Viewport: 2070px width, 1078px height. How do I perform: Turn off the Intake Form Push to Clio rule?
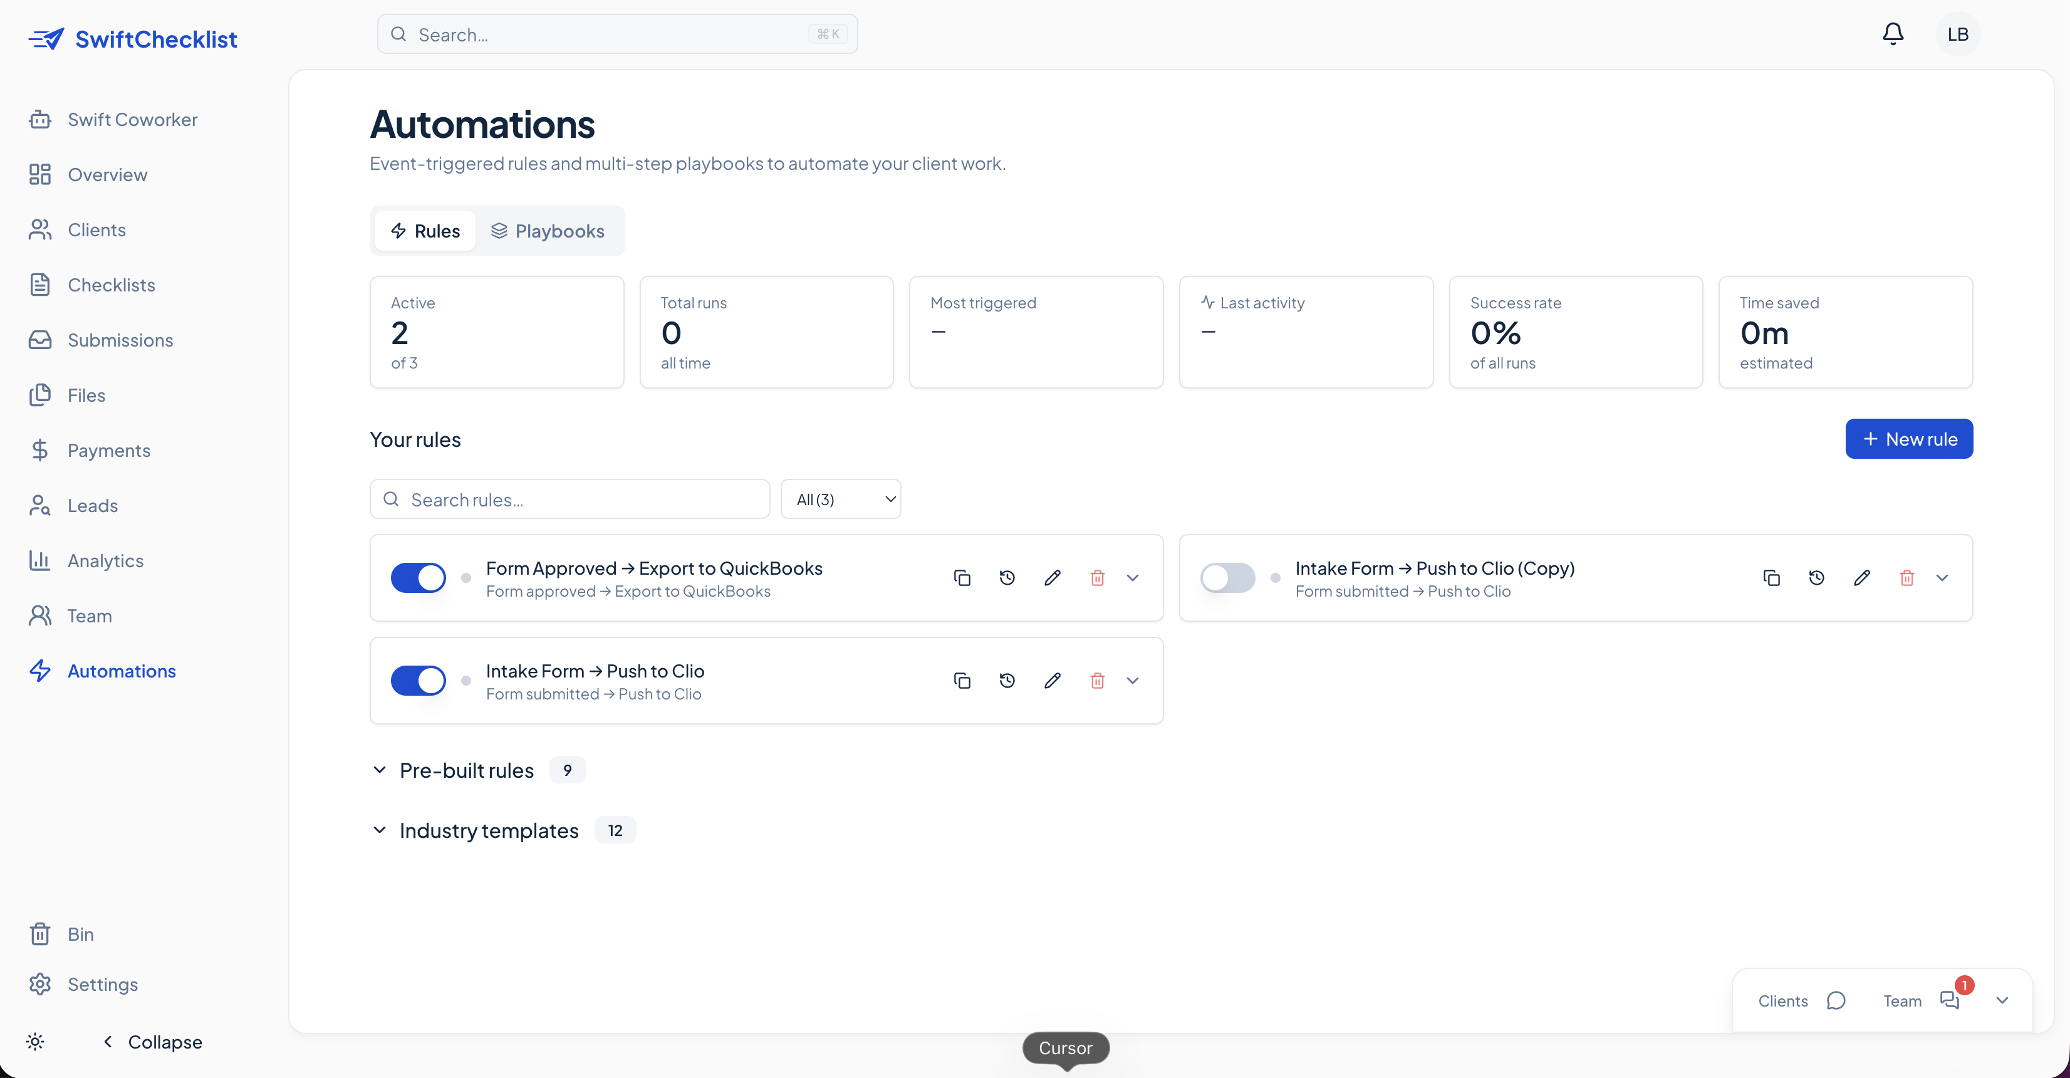(418, 681)
